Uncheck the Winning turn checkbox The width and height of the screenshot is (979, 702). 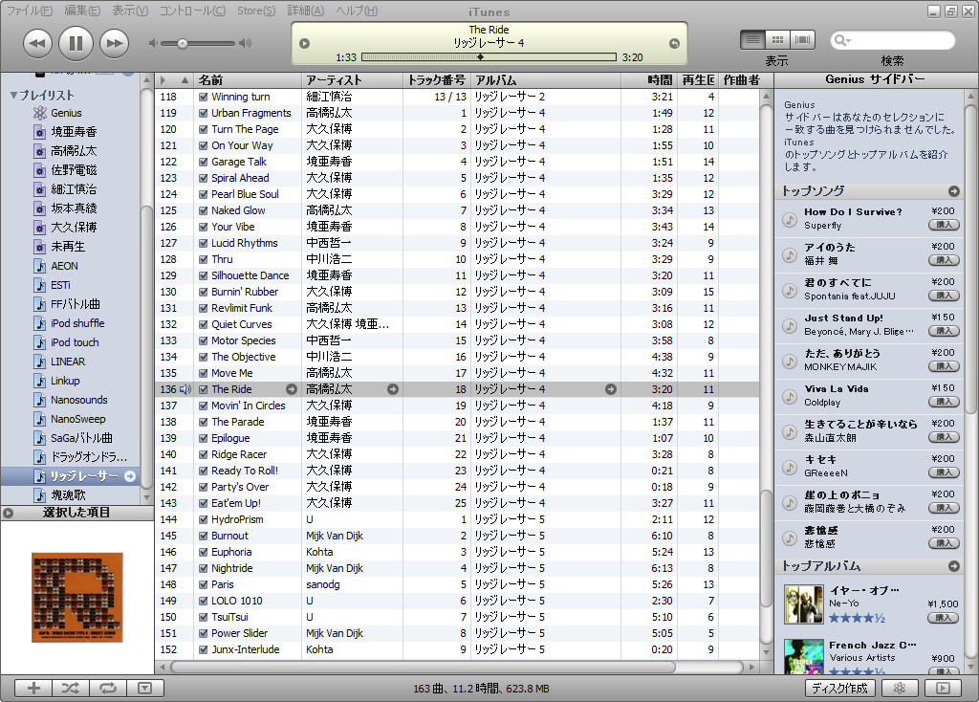point(203,97)
